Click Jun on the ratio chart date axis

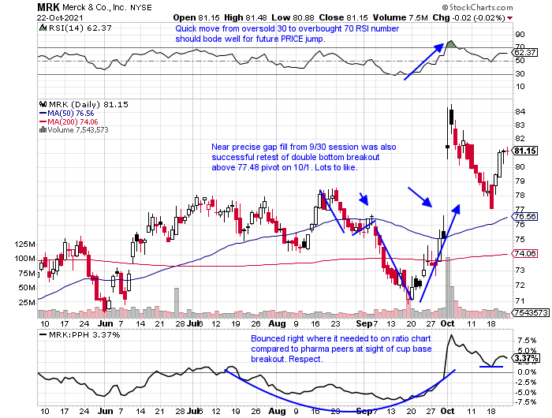point(106,411)
